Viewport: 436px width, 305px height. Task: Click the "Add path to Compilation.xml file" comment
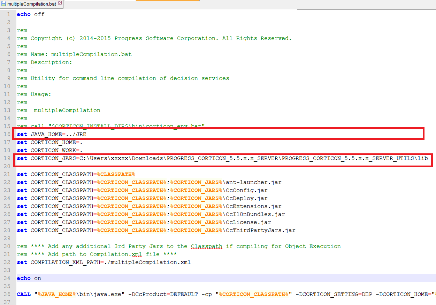pyautogui.click(x=97, y=254)
